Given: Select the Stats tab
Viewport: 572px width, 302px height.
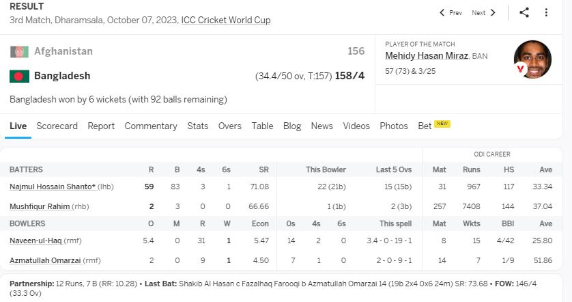Looking at the screenshot, I should coord(197,126).
